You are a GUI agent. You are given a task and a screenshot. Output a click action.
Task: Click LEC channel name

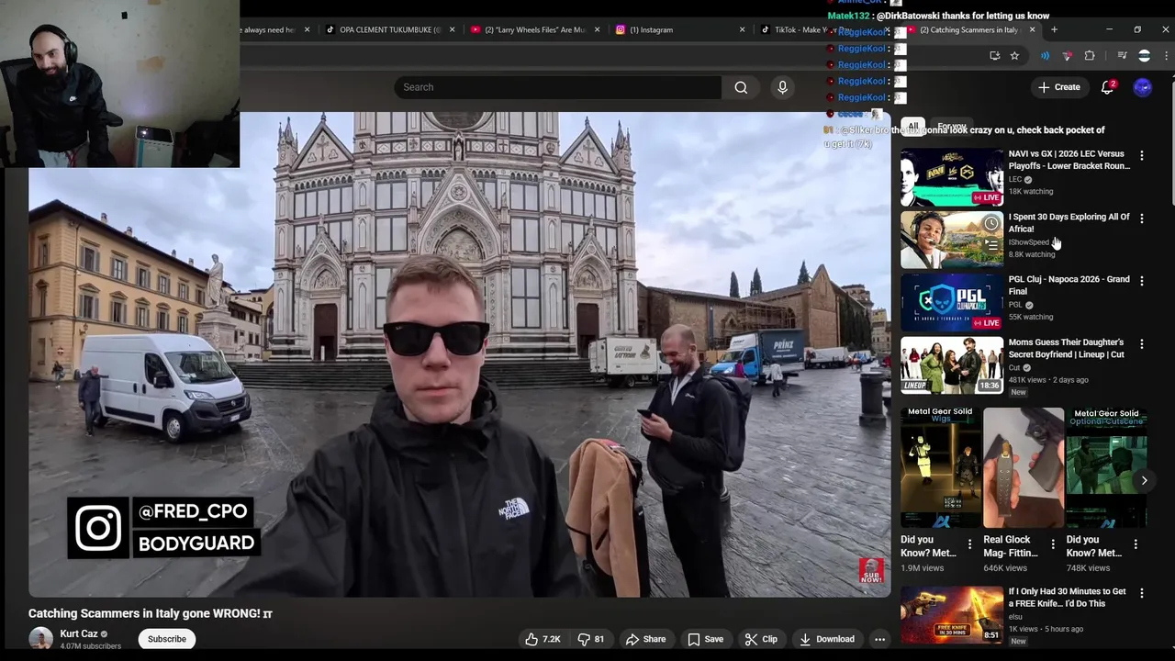[1015, 179]
